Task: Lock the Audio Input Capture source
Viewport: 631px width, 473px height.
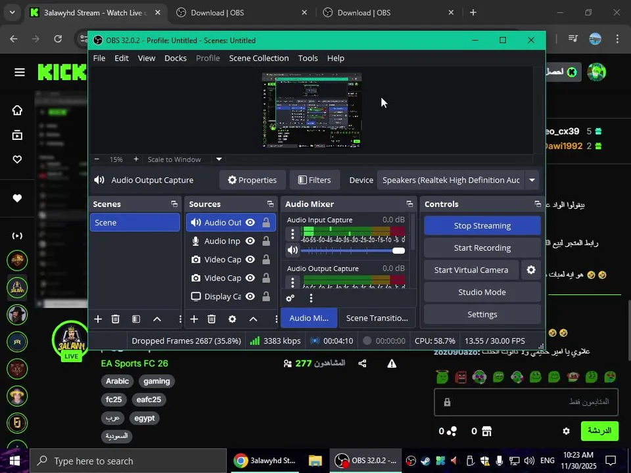Action: (266, 241)
